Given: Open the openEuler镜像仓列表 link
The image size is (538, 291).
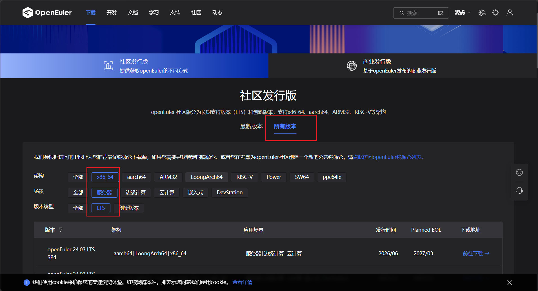Looking at the screenshot, I should pos(389,157).
